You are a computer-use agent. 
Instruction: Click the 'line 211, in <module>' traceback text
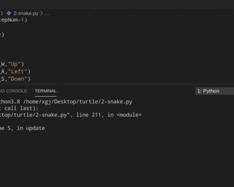109,115
